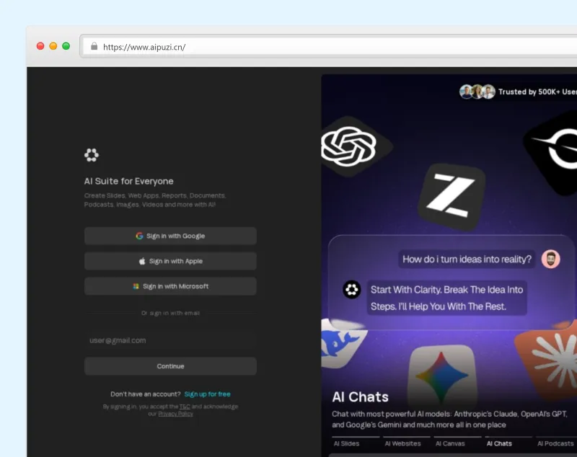Click the trusted users avatar group
This screenshot has width=577, height=457.
[x=477, y=92]
